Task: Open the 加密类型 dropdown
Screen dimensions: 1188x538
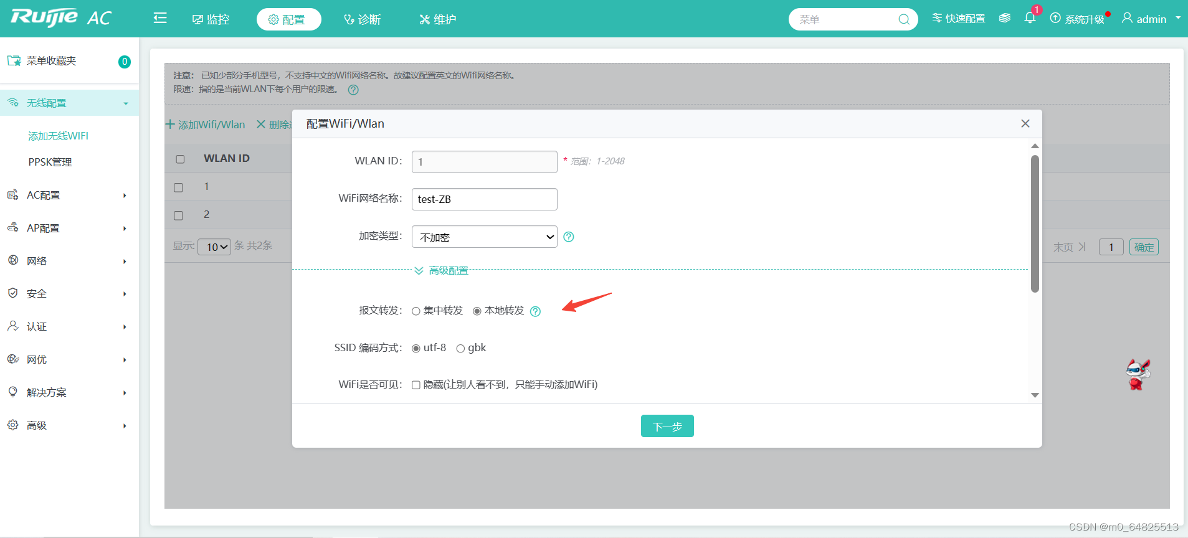Action: coord(485,237)
